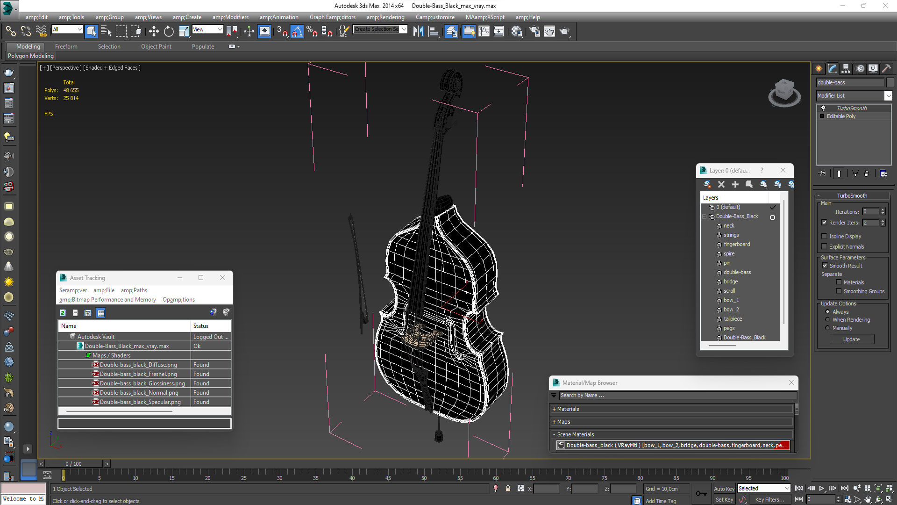Open Render Setup icon
This screenshot has height=505, width=897.
pyautogui.click(x=534, y=31)
